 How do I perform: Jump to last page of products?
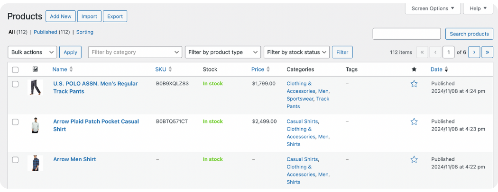(x=487, y=52)
